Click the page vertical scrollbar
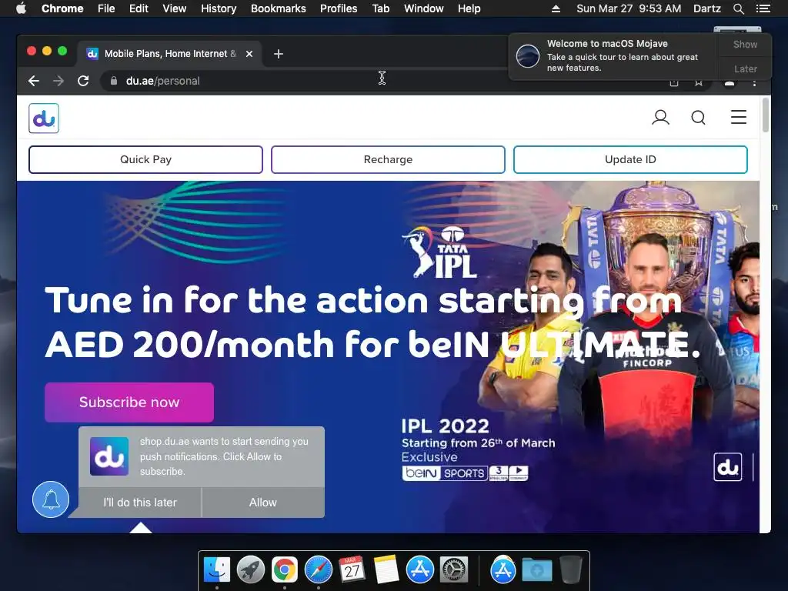788x591 pixels. (766, 115)
